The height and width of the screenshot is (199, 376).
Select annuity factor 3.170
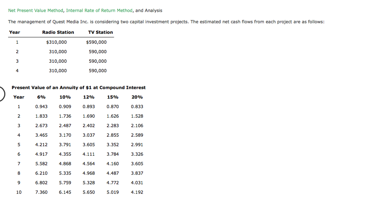pyautogui.click(x=65, y=135)
